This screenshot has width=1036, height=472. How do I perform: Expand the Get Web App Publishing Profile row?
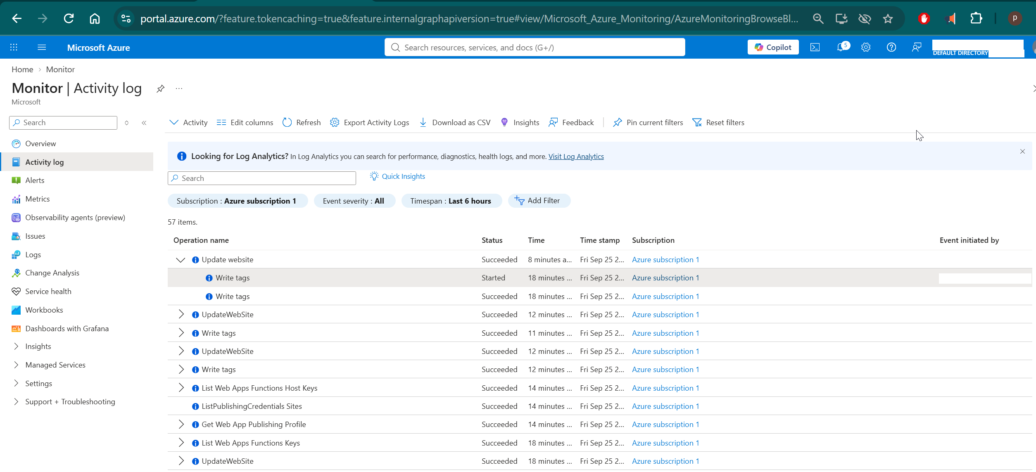tap(181, 424)
